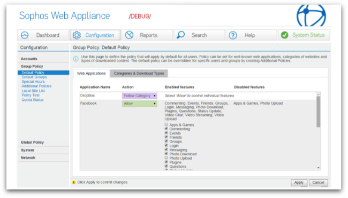Click the Sophos globe logo

[311, 15]
